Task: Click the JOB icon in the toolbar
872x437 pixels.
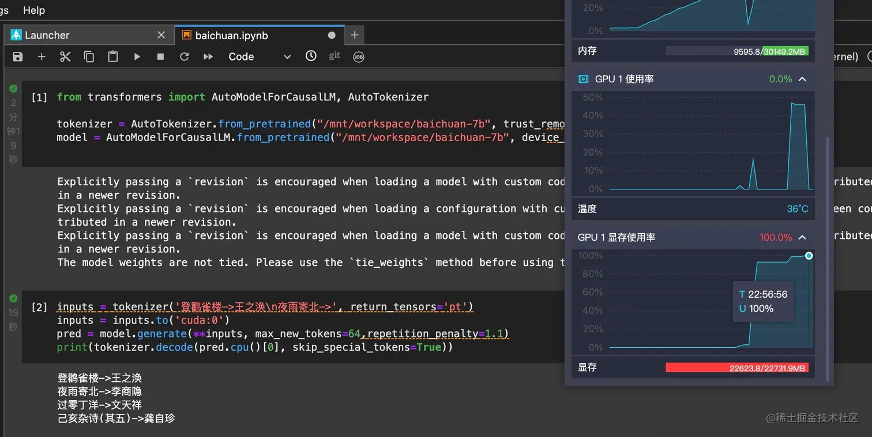Action: 359,56
